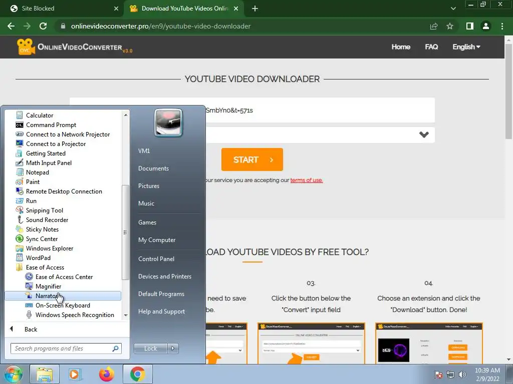
Task: Open the FAQ page link
Action: click(x=431, y=46)
